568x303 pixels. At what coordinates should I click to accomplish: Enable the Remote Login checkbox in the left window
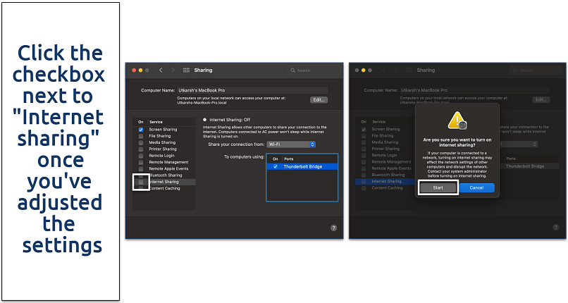pos(141,156)
